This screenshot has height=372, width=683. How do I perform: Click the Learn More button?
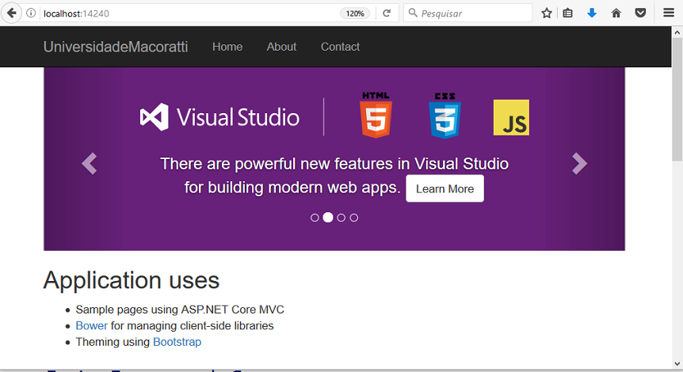[445, 188]
